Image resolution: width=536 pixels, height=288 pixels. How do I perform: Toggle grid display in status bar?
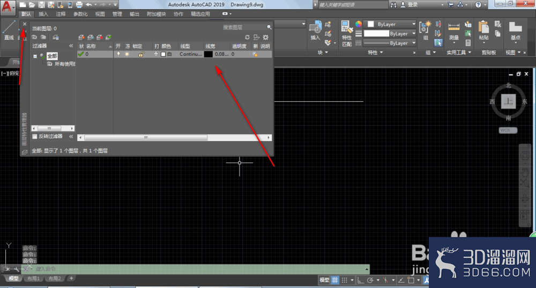pos(334,280)
